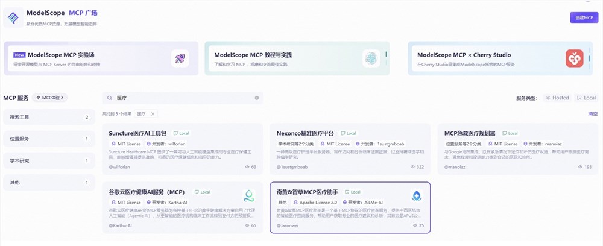The width and height of the screenshot is (603, 246).
Task: Click the eye icon showing 65 views
Action: 247,225
